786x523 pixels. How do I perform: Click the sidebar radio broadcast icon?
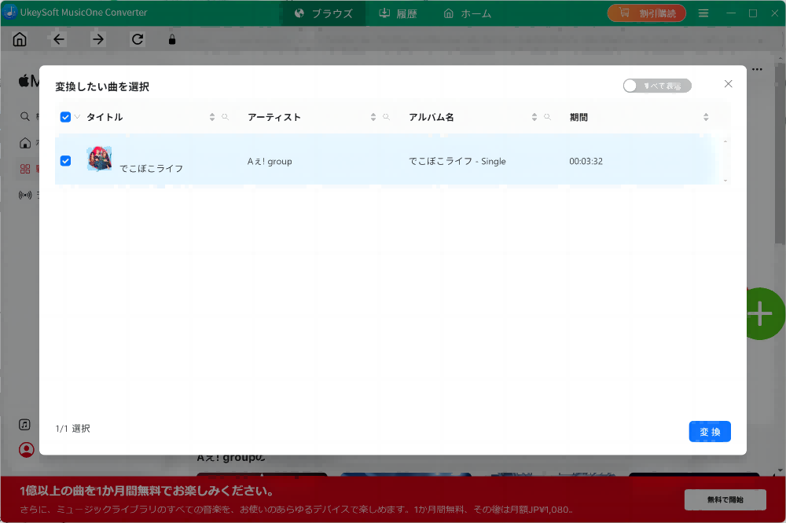point(25,195)
